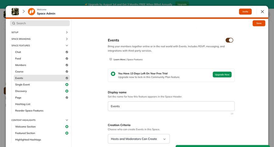Click the green star beside Welcome Section
This screenshot has width=274, height=147.
(x=67, y=127)
